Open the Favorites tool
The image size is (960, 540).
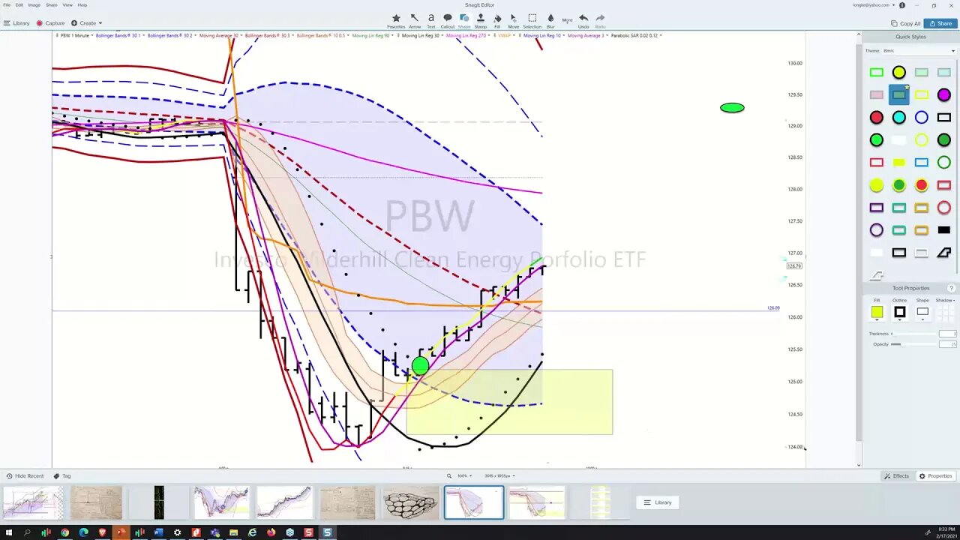[x=396, y=20]
